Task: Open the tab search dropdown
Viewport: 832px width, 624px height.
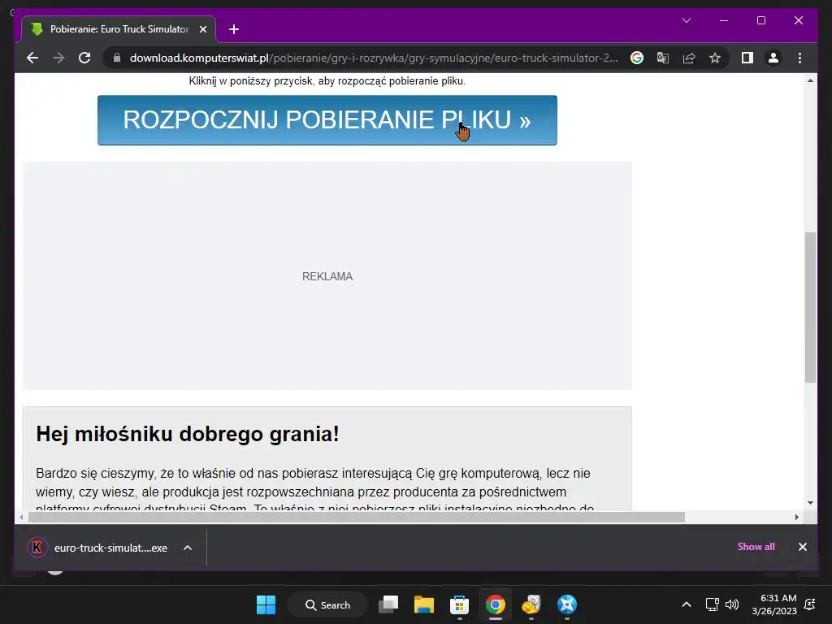Action: coord(686,20)
